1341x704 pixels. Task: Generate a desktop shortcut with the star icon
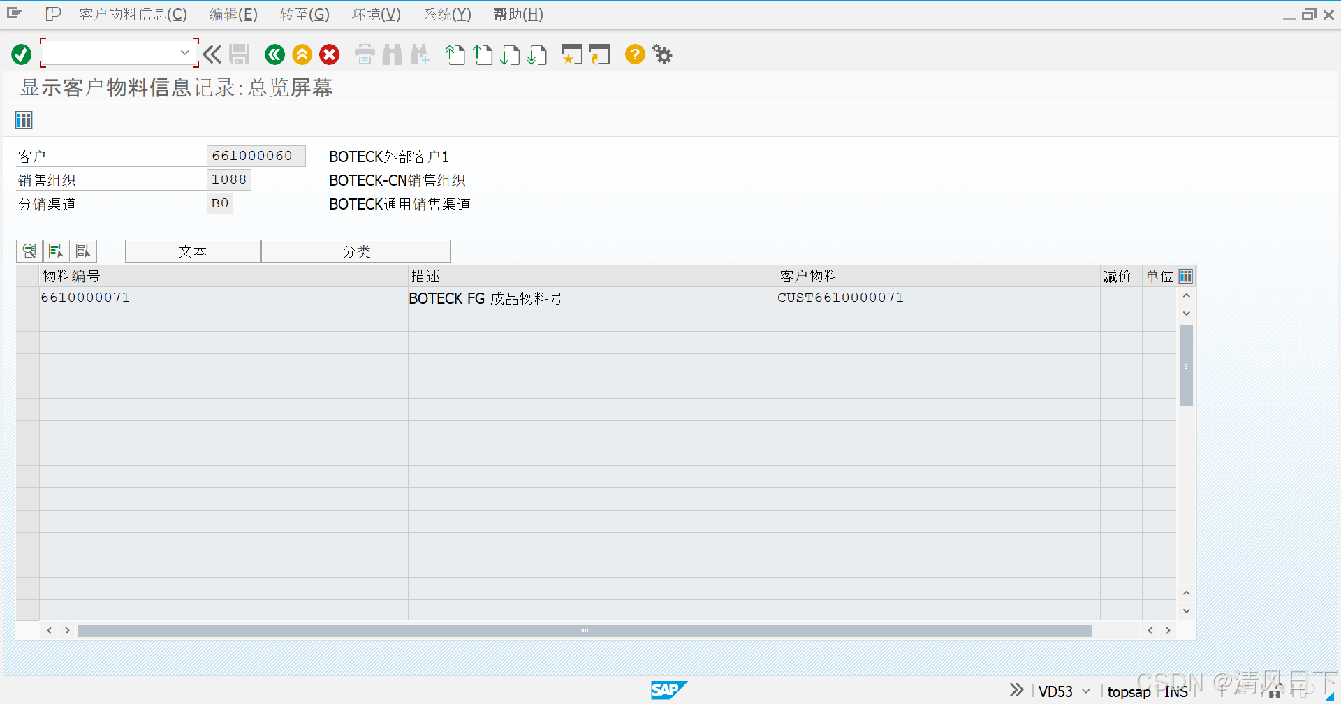tap(572, 54)
